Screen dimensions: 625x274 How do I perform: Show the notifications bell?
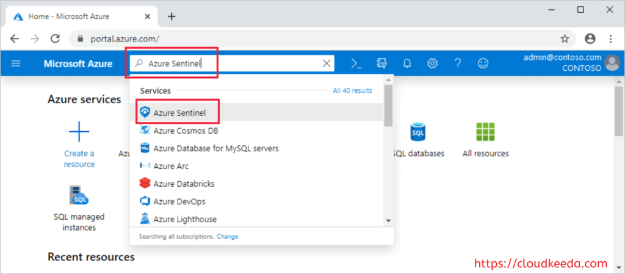point(407,63)
